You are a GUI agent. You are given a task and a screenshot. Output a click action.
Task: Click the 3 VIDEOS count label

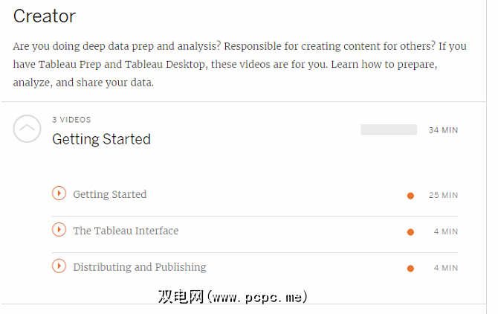coord(72,119)
